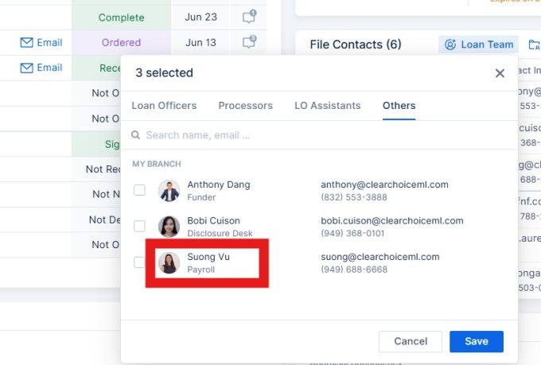The width and height of the screenshot is (541, 365).
Task: Select the Bobi Cuison name
Action: pyautogui.click(x=213, y=221)
